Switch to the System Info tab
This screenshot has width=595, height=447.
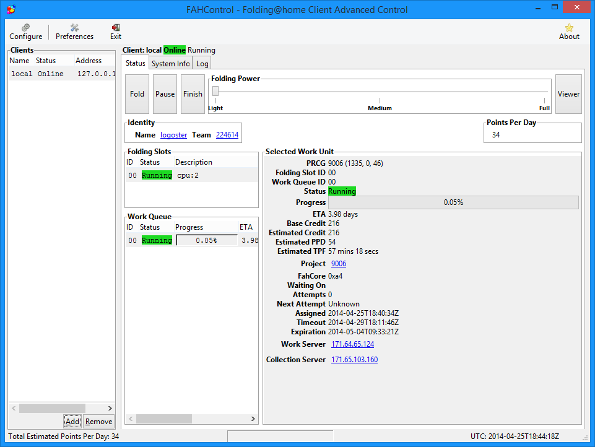click(x=170, y=63)
